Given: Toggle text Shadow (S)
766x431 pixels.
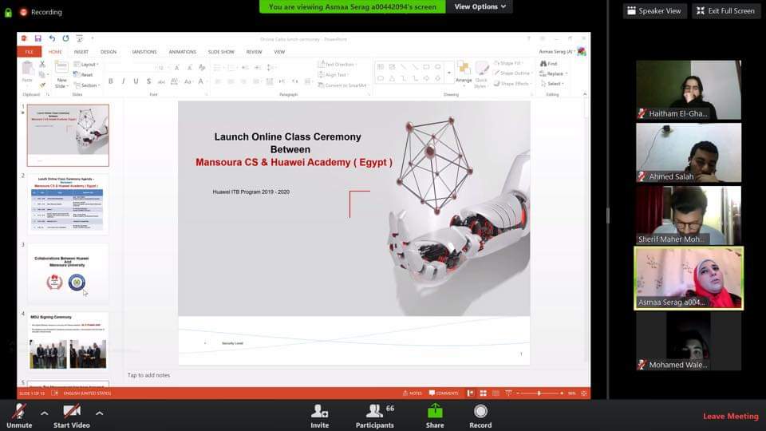Looking at the screenshot, I should pyautogui.click(x=148, y=81).
